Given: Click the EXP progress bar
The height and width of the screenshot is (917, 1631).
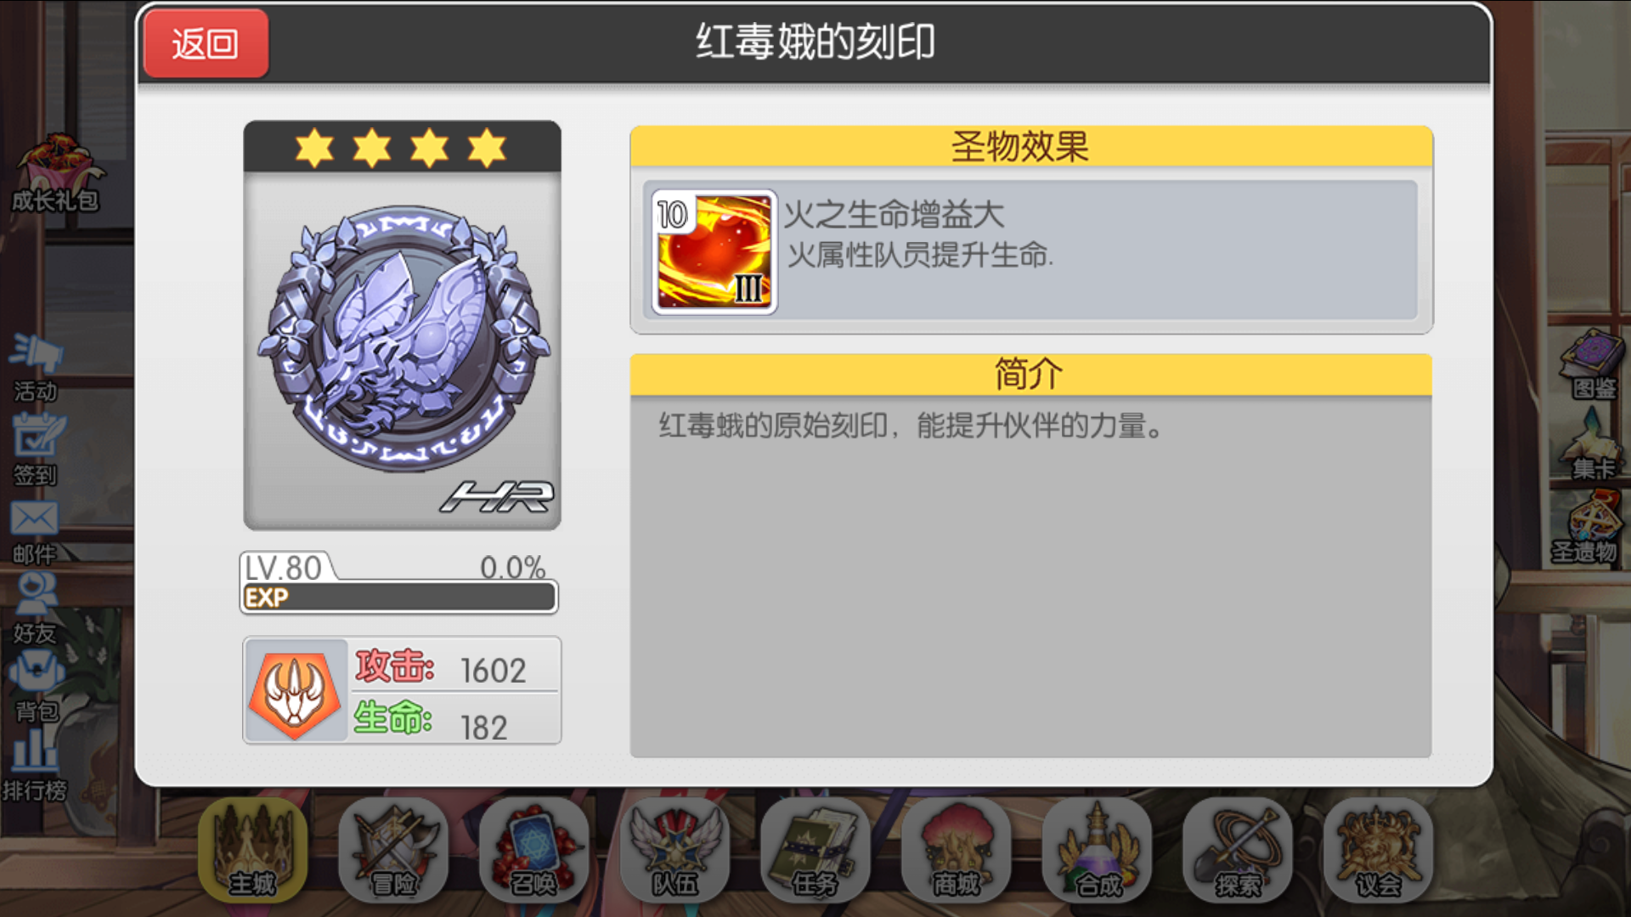Looking at the screenshot, I should (399, 597).
